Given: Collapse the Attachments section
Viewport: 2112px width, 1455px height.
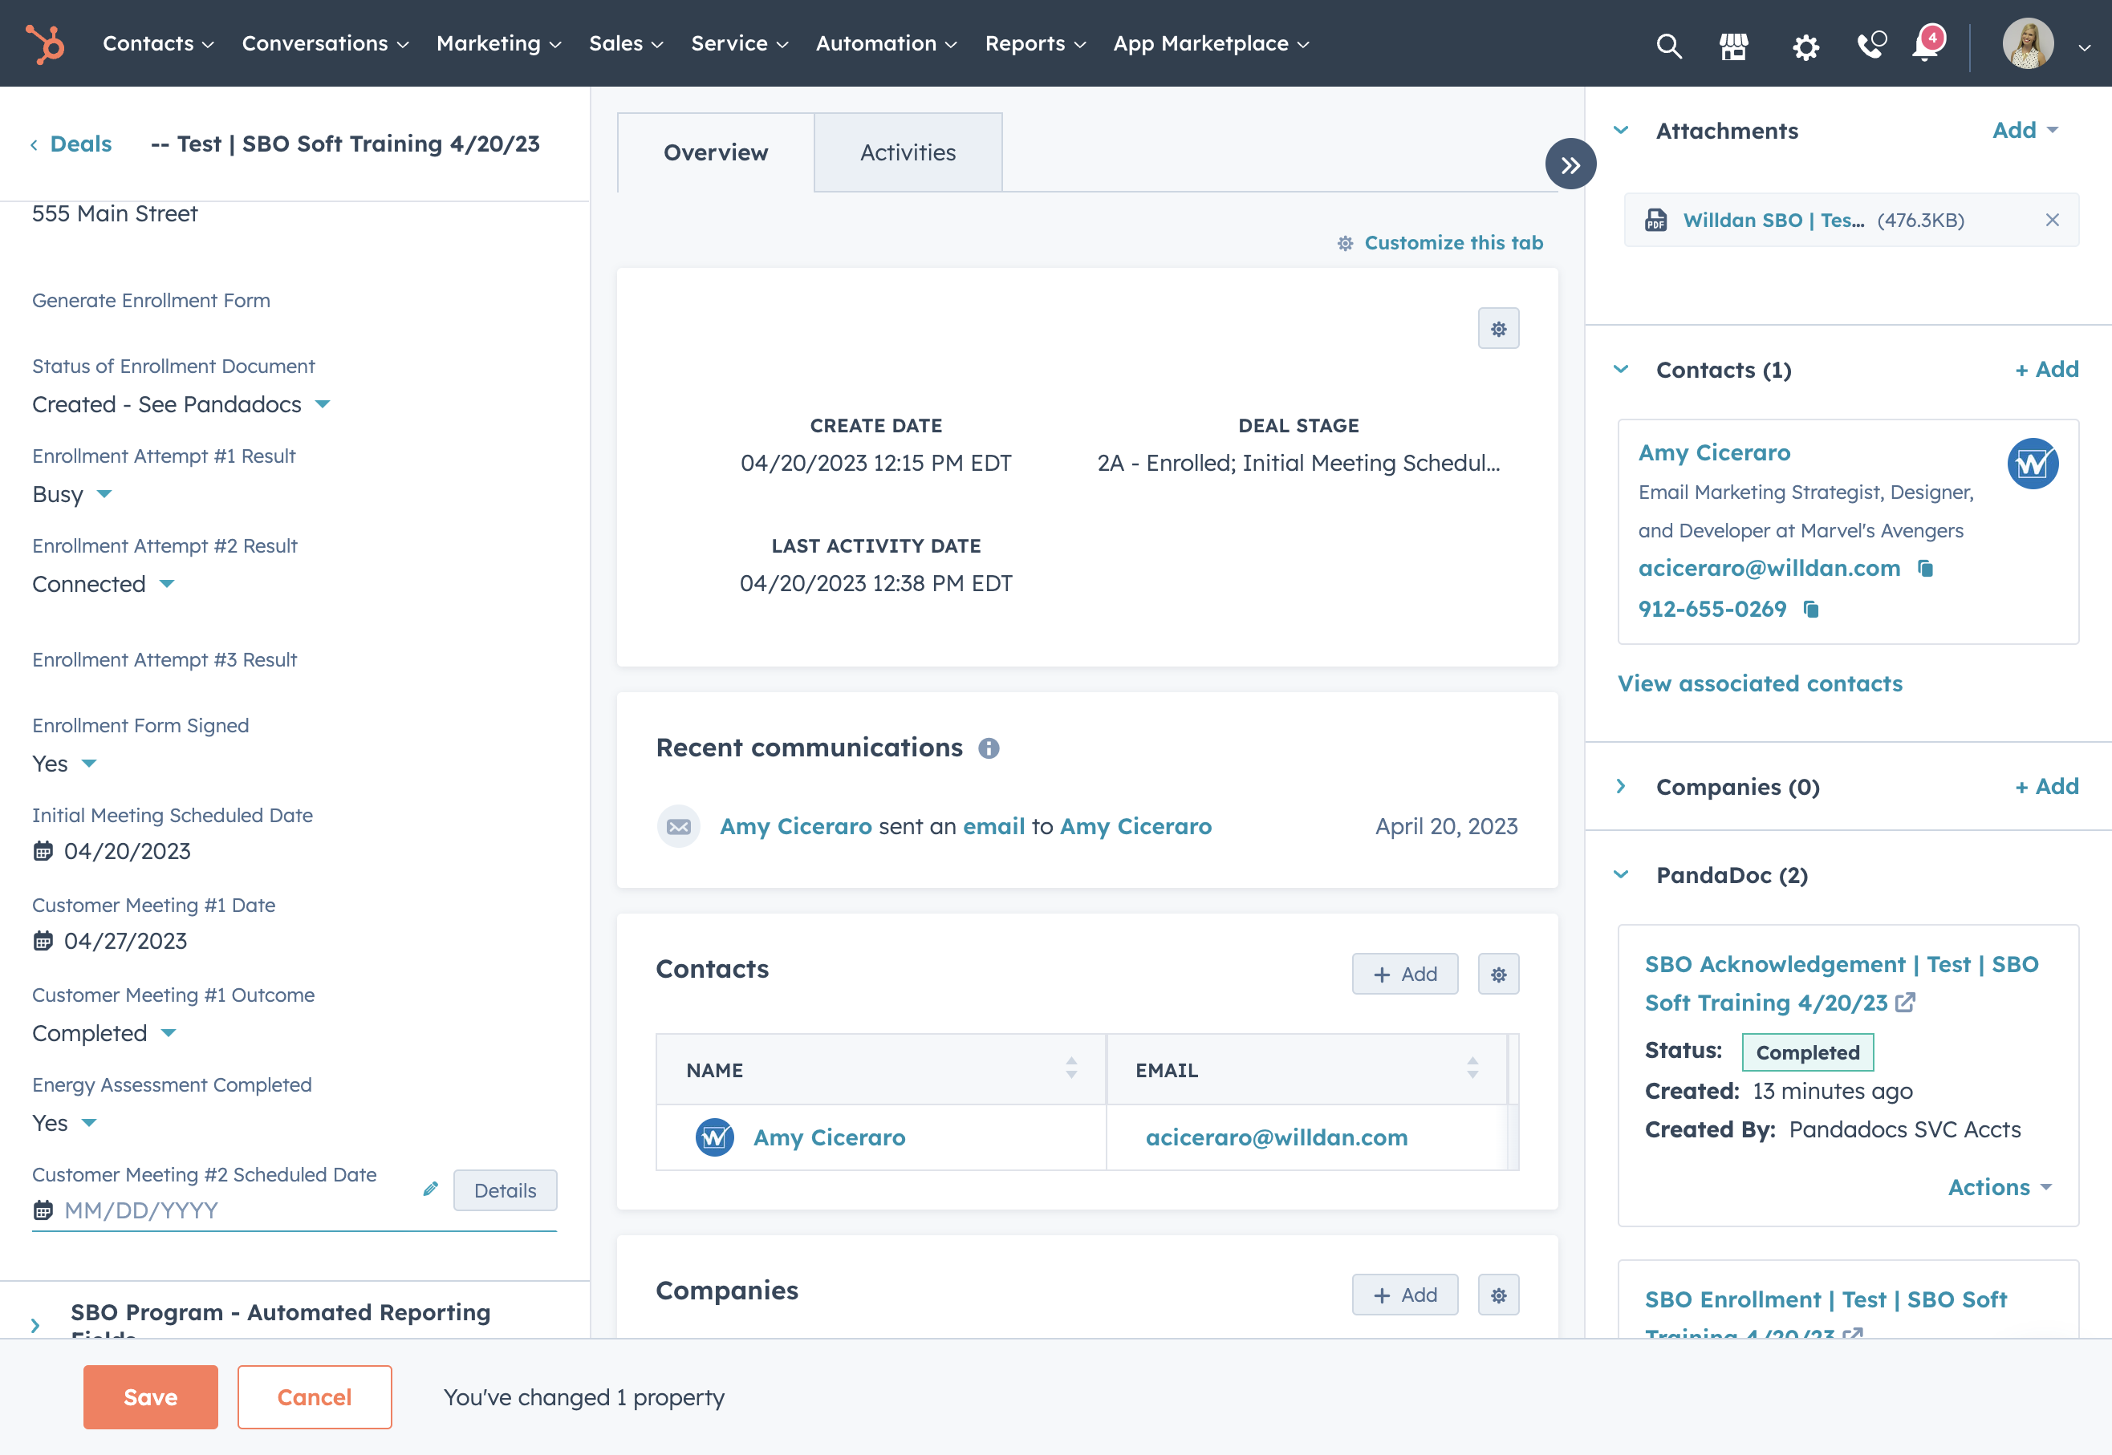Looking at the screenshot, I should point(1620,131).
